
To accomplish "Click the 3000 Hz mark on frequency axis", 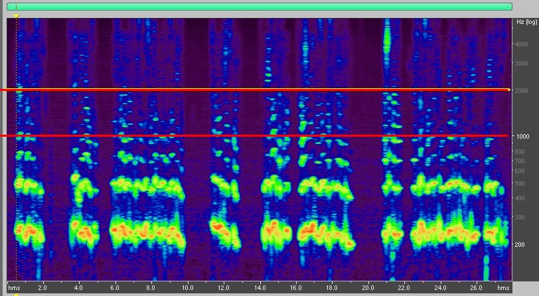I will [523, 62].
